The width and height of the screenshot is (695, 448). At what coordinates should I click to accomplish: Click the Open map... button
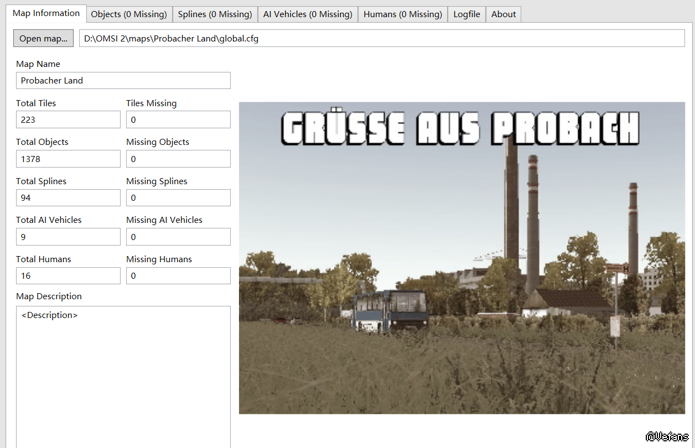tap(43, 39)
